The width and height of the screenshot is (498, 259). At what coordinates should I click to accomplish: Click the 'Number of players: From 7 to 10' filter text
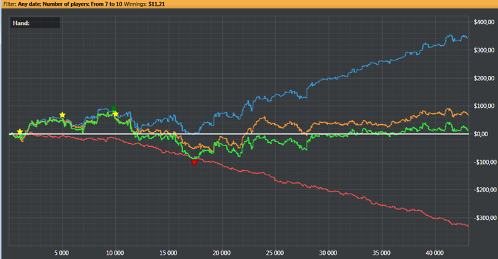coord(83,4)
